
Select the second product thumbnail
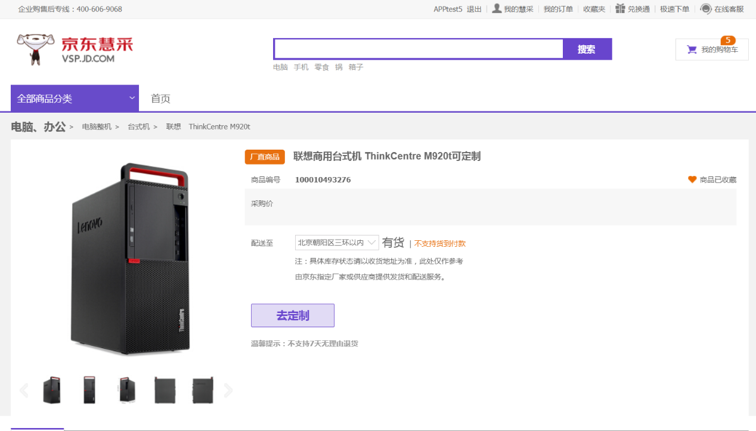tap(89, 390)
